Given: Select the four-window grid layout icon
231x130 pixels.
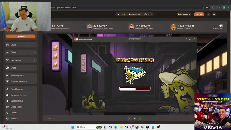Looking at the screenshot, I should pos(53,118).
